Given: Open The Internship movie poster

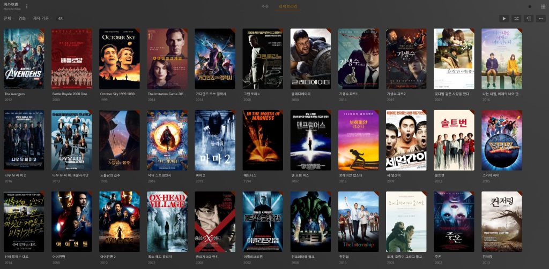Looking at the screenshot, I should [x=358, y=221].
